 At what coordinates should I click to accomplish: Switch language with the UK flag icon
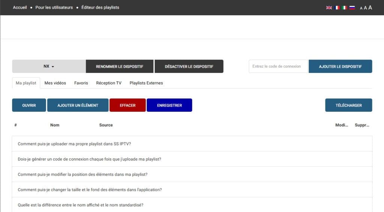point(329,7)
